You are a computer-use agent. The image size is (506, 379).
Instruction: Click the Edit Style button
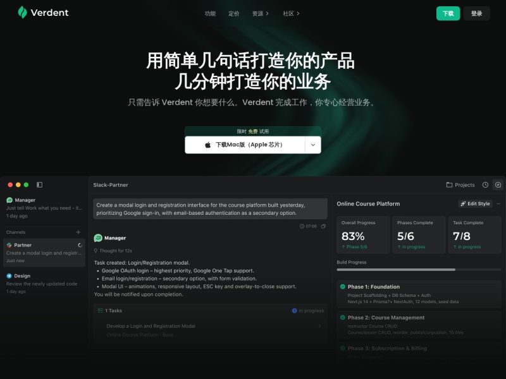pos(476,203)
